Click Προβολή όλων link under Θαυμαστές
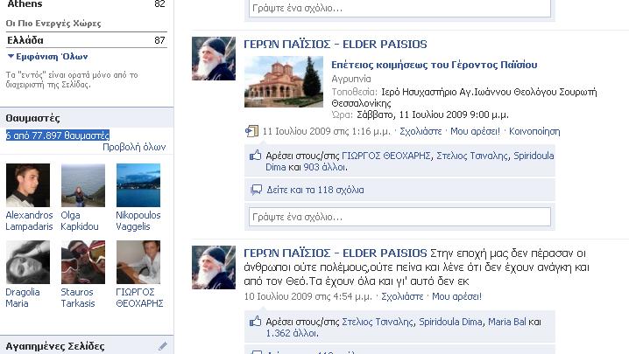The width and height of the screenshot is (629, 354). click(133, 147)
